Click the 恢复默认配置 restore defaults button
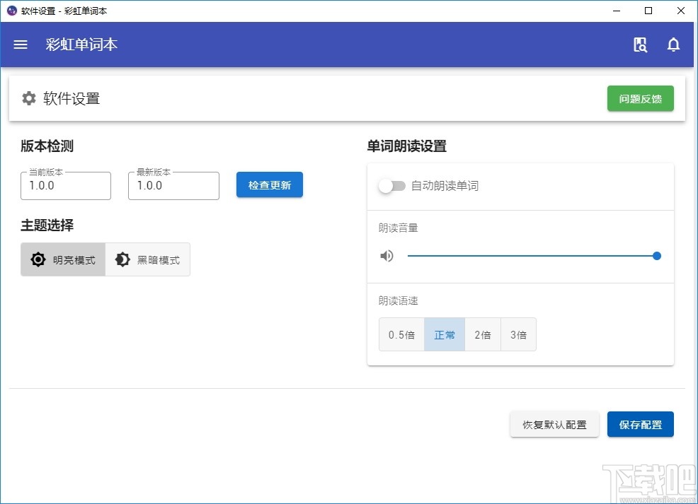 [x=554, y=424]
